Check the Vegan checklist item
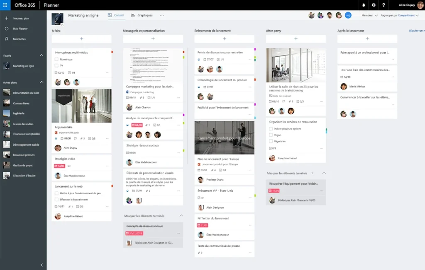Screen dimensions: 425x270 [x=271, y=135]
